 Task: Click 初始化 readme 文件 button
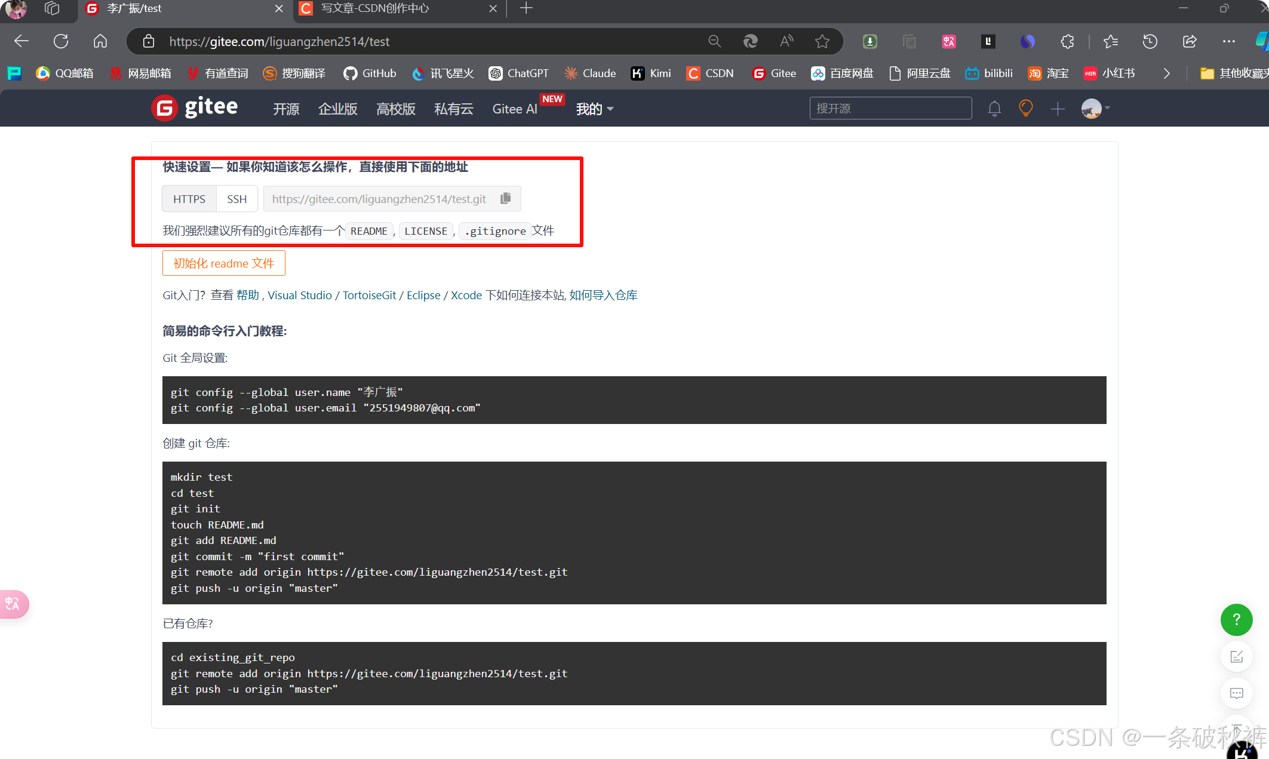[223, 263]
